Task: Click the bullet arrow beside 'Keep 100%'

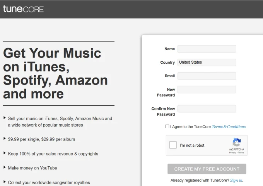Action: [5, 153]
